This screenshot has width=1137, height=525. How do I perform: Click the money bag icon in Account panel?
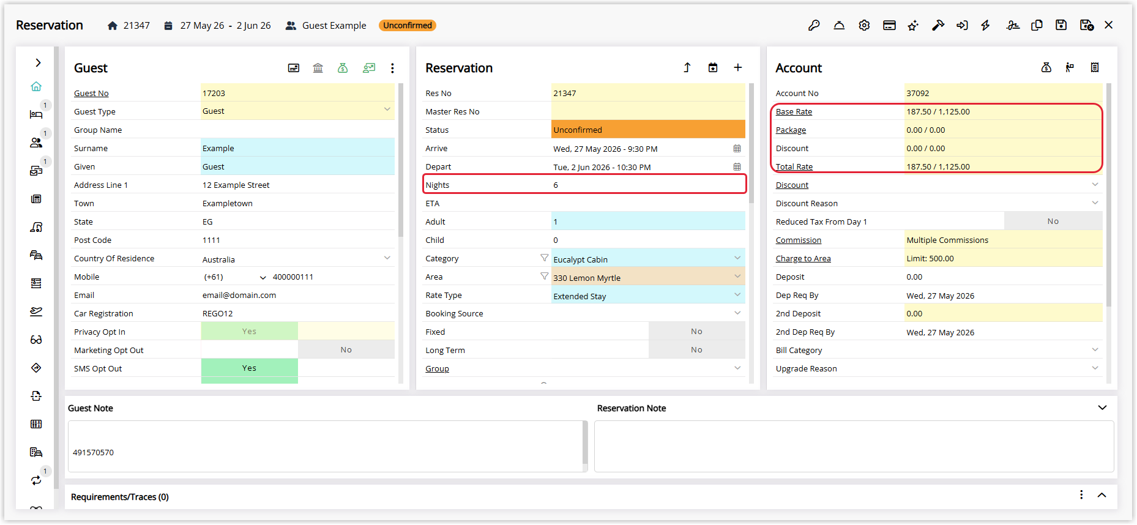[x=1046, y=67]
